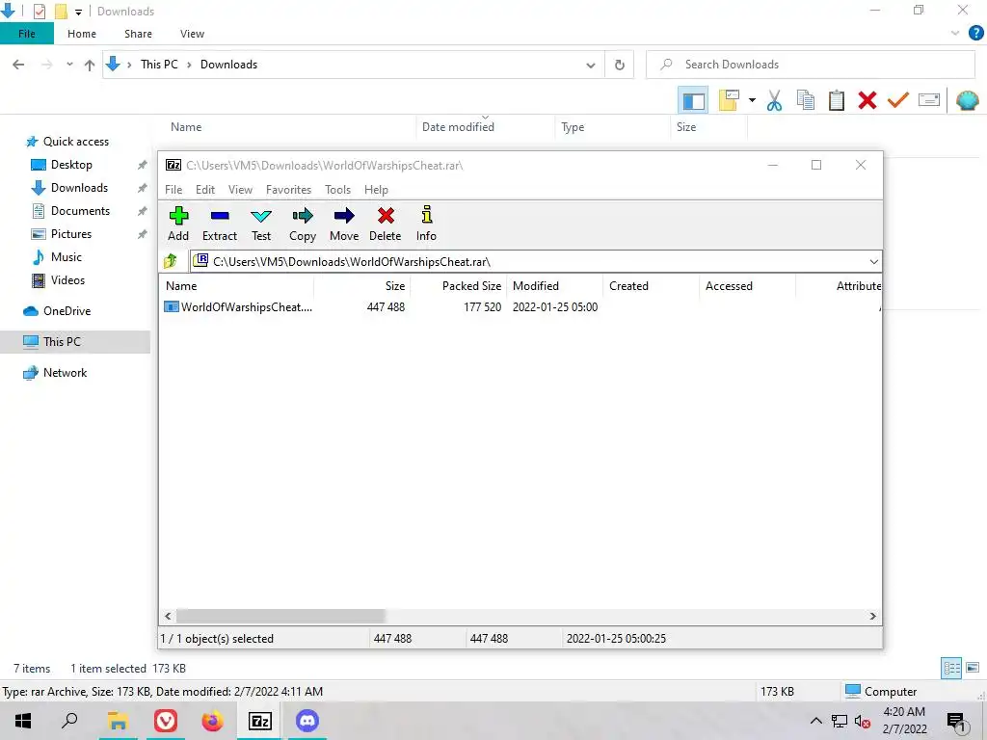
Task: Switch Explorer to details view toggle
Action: pyautogui.click(x=951, y=668)
